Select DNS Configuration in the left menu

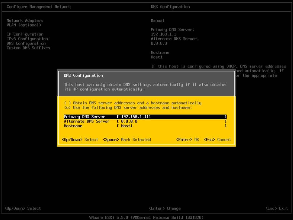[26, 43]
